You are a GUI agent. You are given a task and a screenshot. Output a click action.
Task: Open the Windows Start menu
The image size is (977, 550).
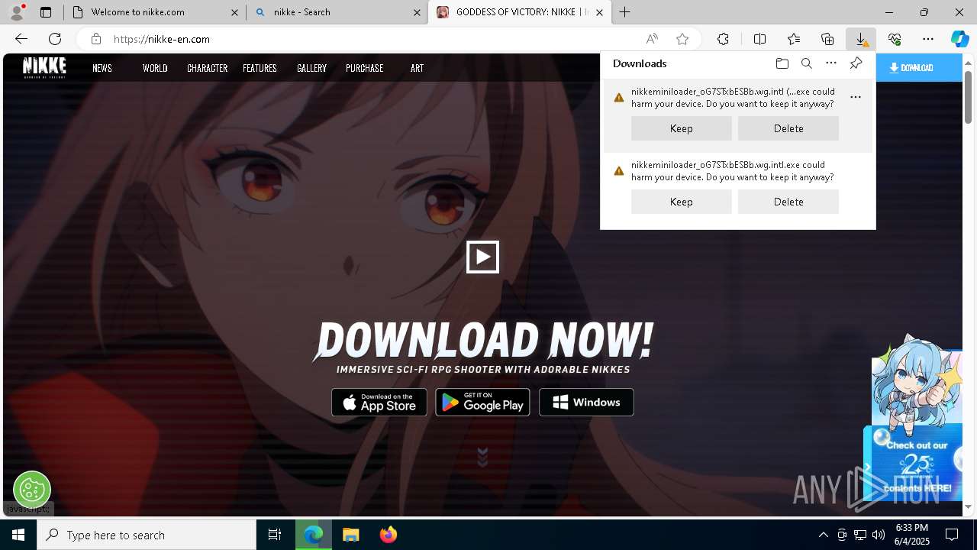pyautogui.click(x=18, y=535)
